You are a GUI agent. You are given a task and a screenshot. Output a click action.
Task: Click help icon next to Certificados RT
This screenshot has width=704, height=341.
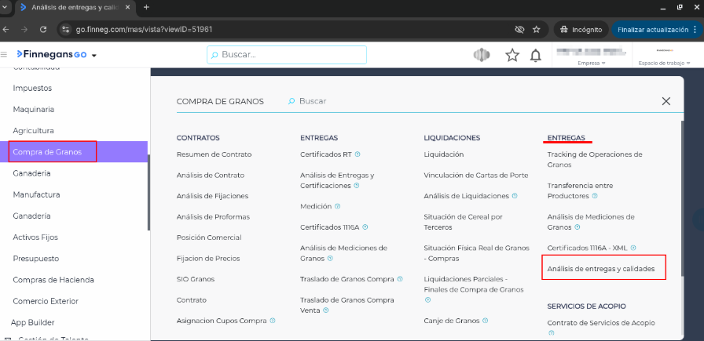point(357,154)
